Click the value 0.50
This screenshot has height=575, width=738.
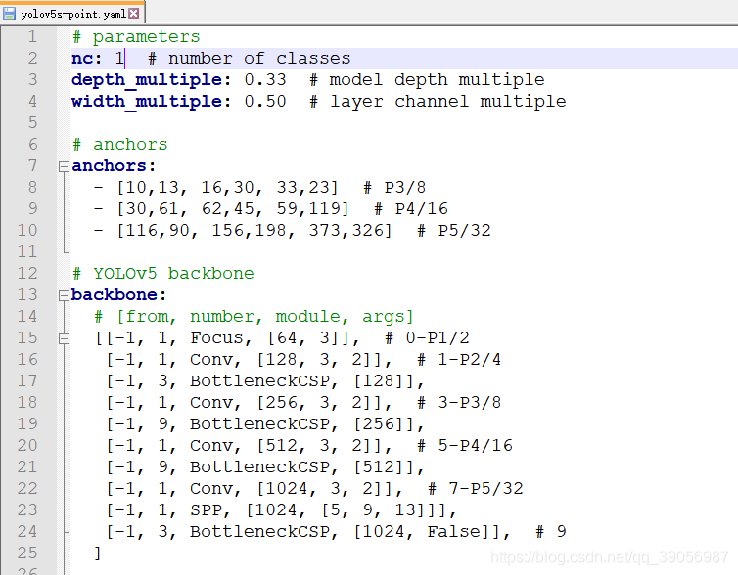265,102
